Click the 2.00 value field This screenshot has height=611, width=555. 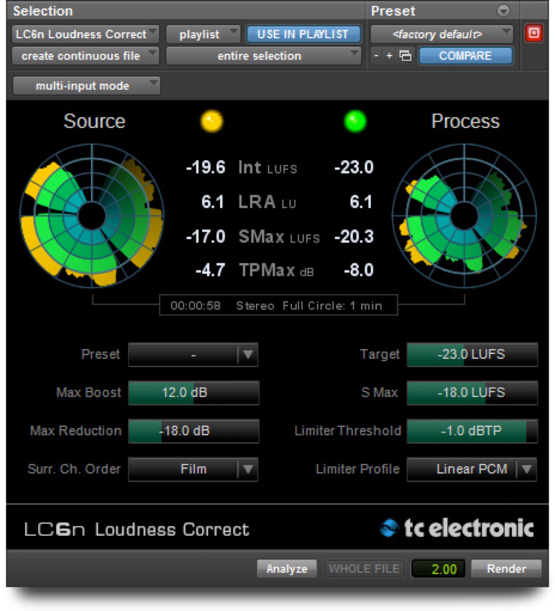click(438, 569)
